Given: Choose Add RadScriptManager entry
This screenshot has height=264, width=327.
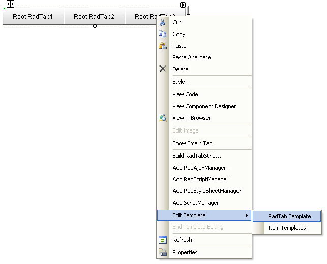Looking at the screenshot, I should (204, 179).
